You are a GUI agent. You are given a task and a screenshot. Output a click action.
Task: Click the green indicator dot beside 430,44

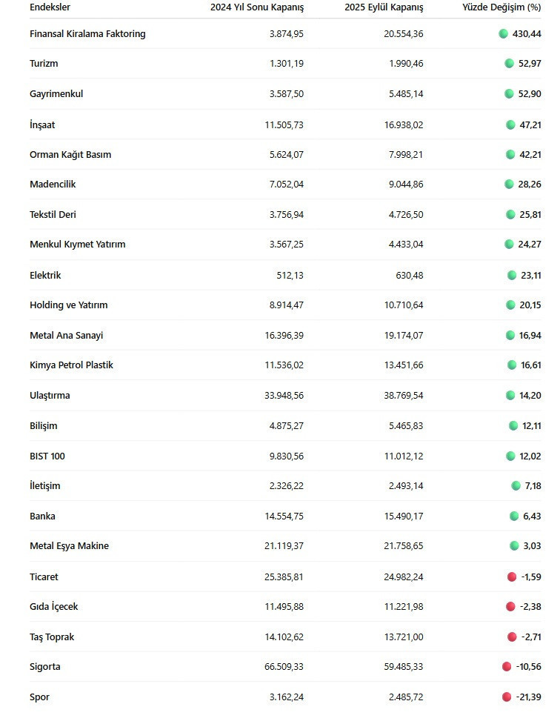point(504,33)
